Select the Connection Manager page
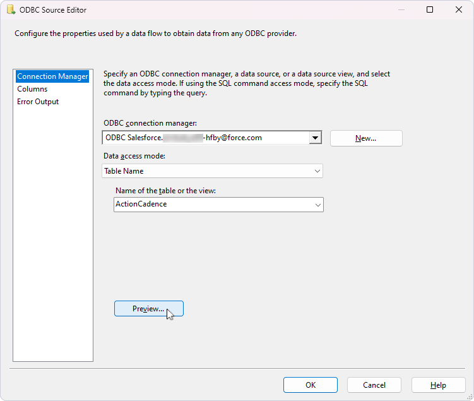The width and height of the screenshot is (474, 401). point(52,76)
